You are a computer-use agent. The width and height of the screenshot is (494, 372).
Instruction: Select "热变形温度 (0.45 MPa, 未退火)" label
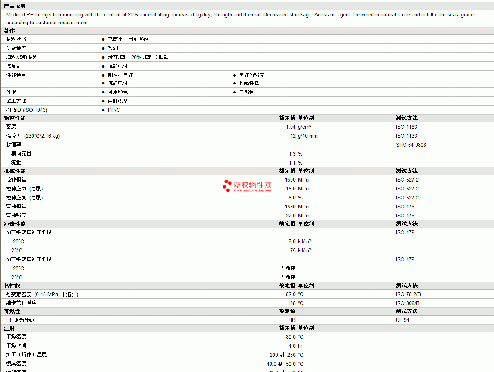(x=42, y=294)
